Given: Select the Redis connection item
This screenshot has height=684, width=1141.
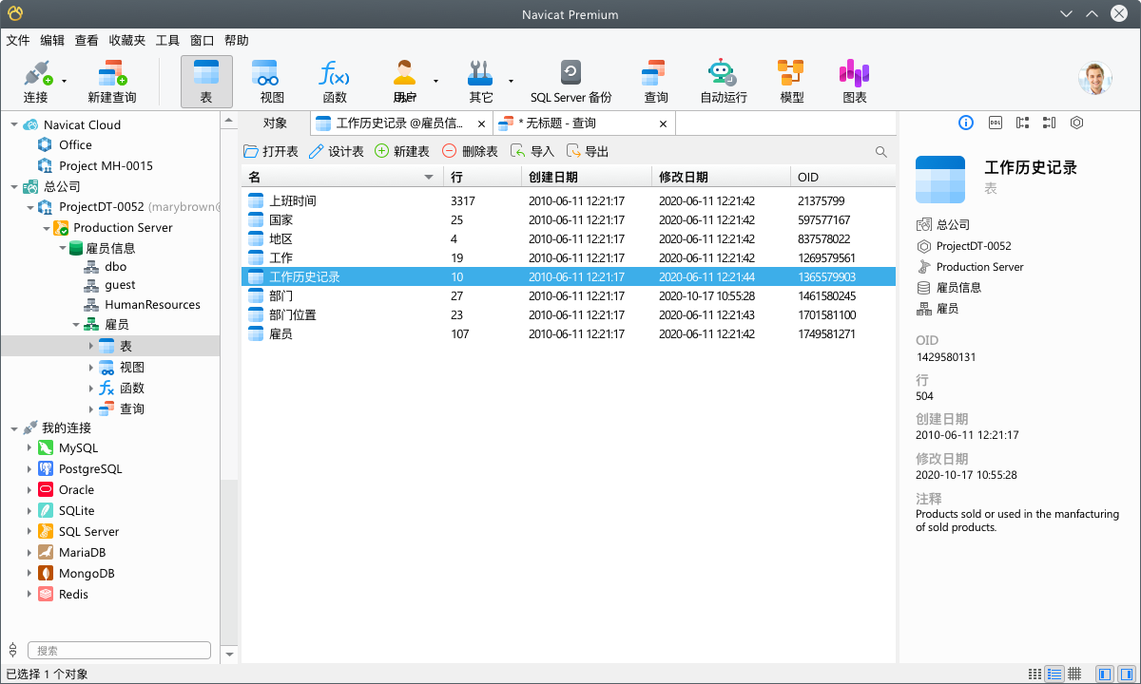Looking at the screenshot, I should point(73,595).
